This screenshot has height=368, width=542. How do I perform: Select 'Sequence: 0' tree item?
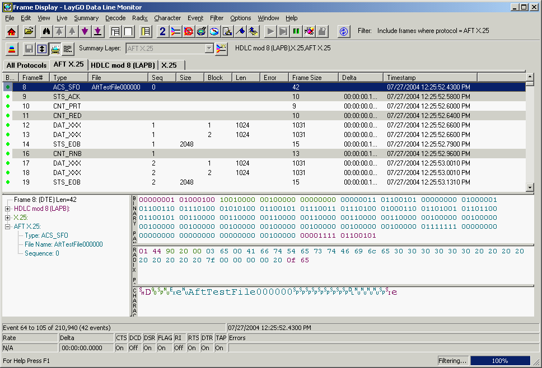click(42, 253)
